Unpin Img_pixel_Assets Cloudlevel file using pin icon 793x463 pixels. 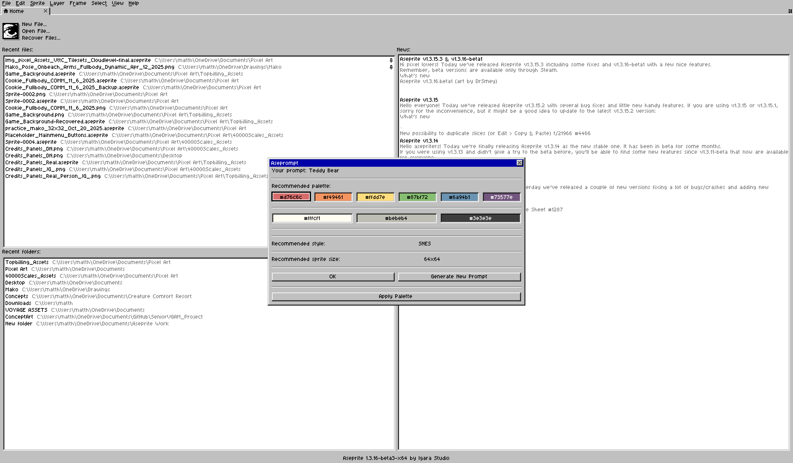point(391,60)
